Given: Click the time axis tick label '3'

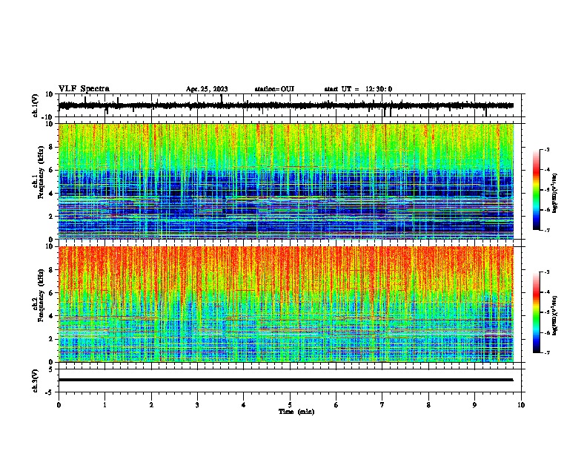Looking at the screenshot, I should [197, 405].
